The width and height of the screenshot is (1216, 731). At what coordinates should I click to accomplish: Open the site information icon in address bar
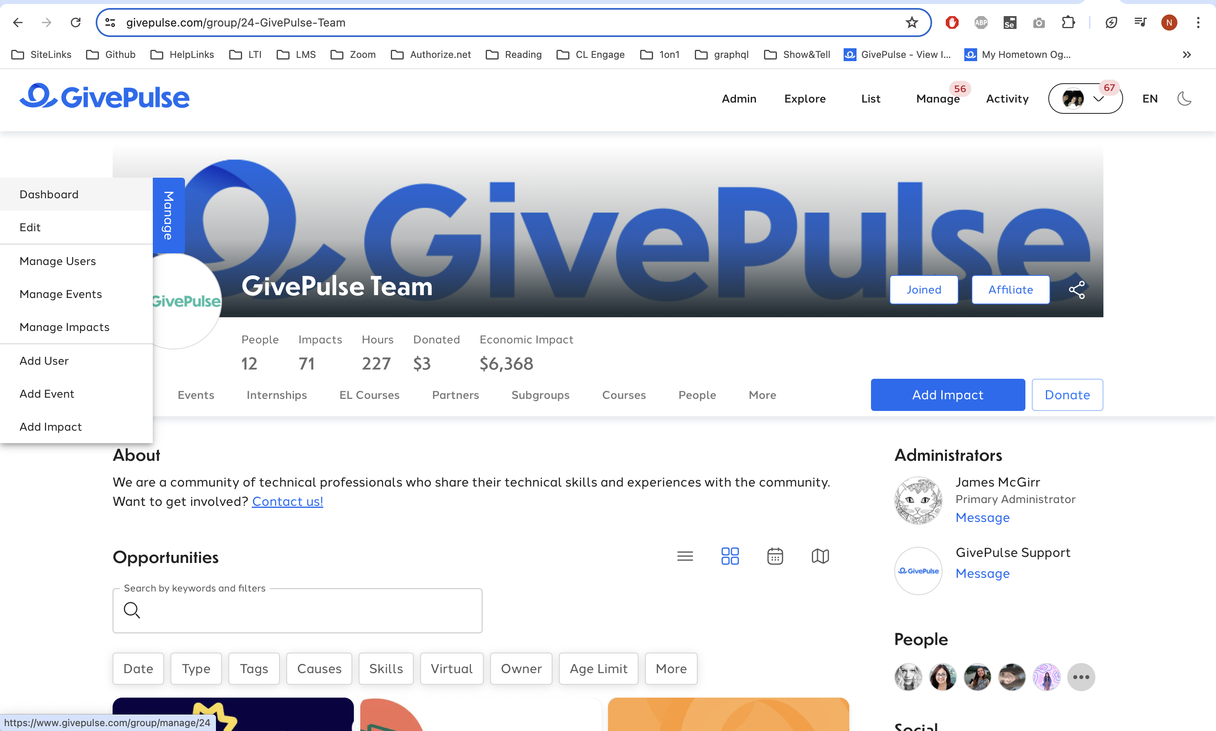(110, 23)
